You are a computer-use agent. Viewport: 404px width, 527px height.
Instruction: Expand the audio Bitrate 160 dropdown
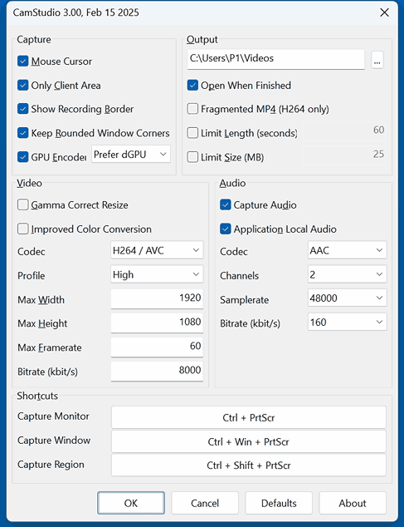348,322
